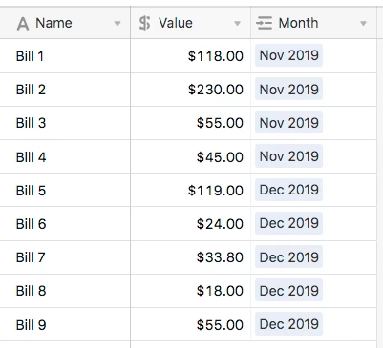383x348 pixels.
Task: Select the Bill 3 name cell
Action: coord(65,123)
